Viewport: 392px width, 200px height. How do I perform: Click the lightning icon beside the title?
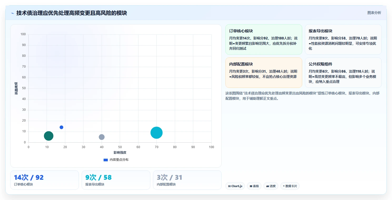(x=12, y=13)
